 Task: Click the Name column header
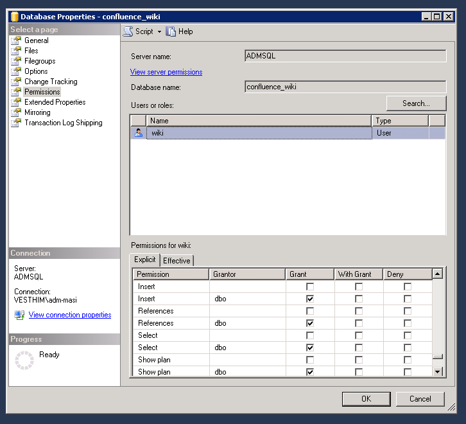coord(259,121)
